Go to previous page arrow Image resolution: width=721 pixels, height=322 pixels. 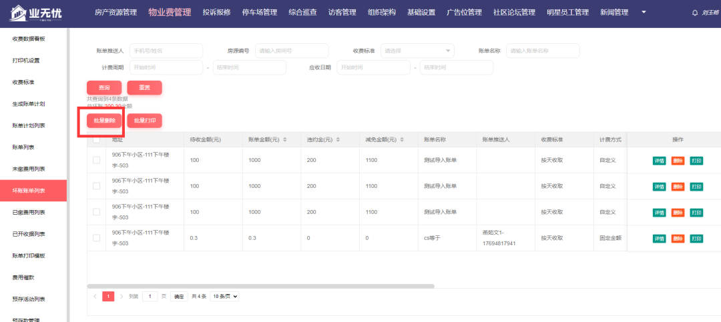point(95,296)
